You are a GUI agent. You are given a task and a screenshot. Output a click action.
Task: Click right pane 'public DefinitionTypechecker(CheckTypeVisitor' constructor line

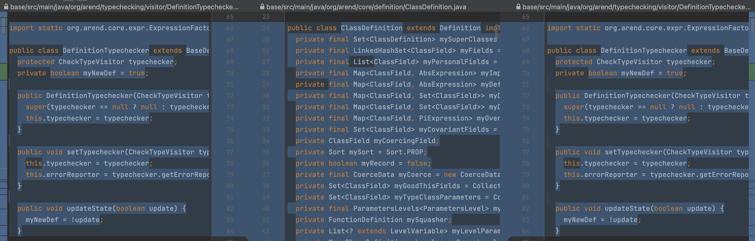coord(652,96)
